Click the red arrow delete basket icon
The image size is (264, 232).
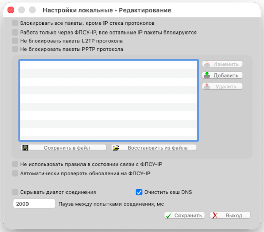207,86
